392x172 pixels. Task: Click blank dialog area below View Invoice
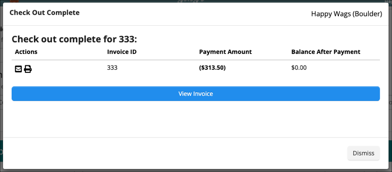[x=196, y=119]
